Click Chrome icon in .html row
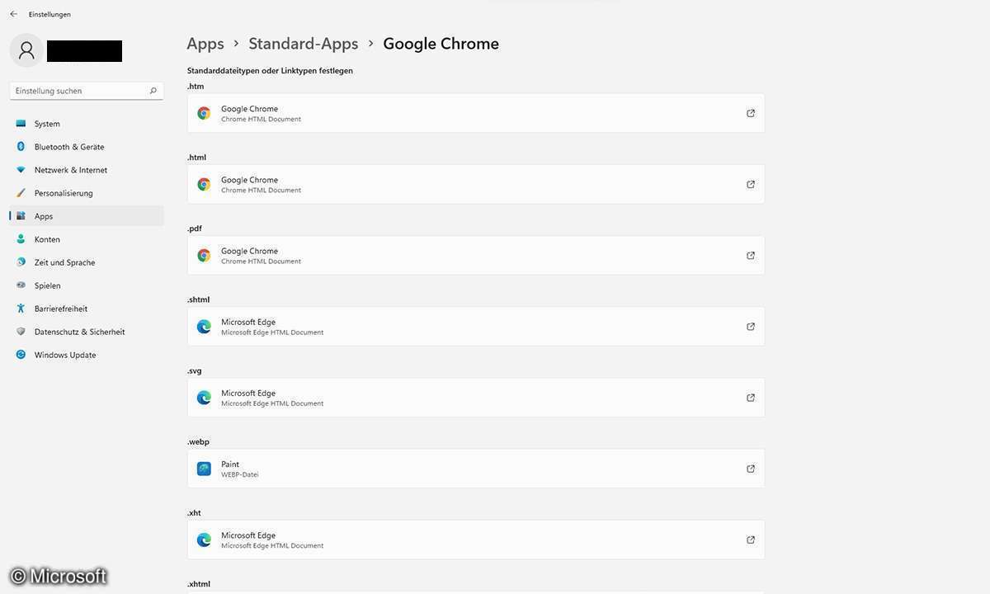990x594 pixels. pos(204,184)
